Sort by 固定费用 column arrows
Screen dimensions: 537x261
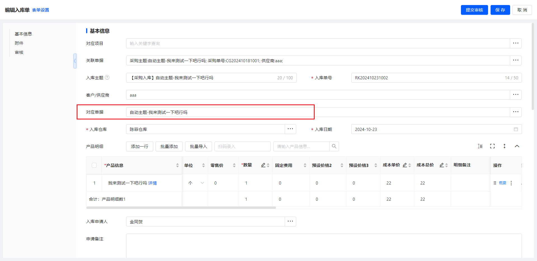(305, 166)
